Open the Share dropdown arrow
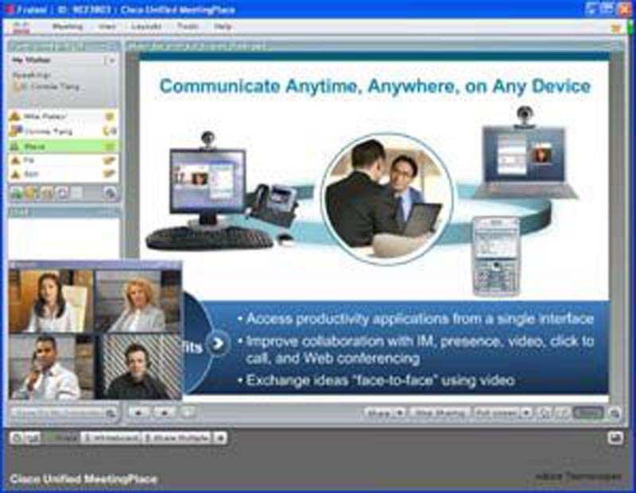 click(x=399, y=413)
